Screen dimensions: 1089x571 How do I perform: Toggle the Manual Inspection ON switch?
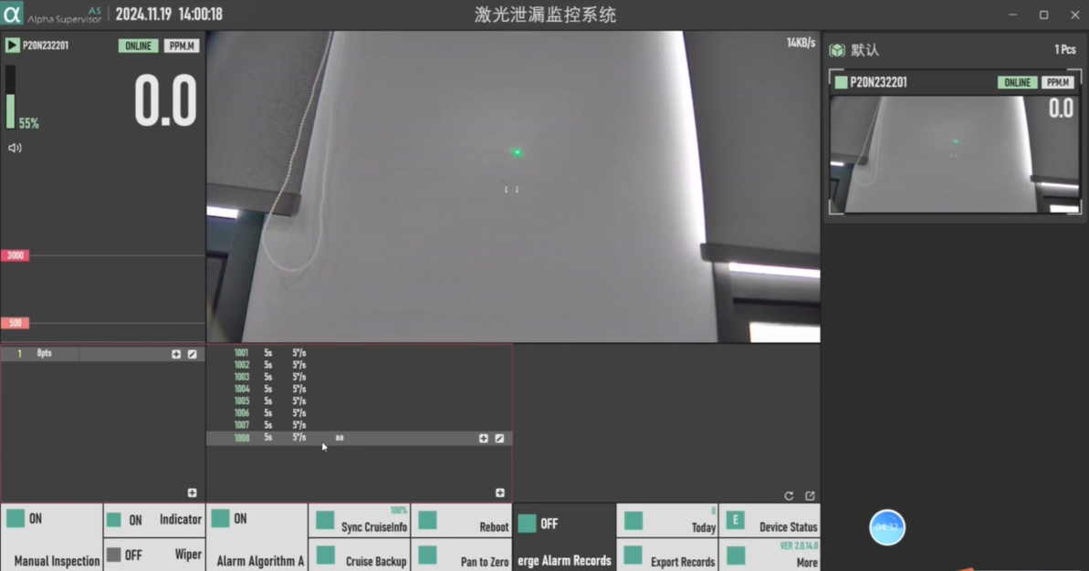click(16, 518)
